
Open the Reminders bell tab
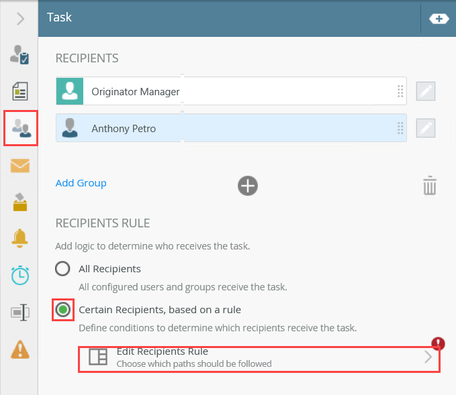(x=20, y=237)
